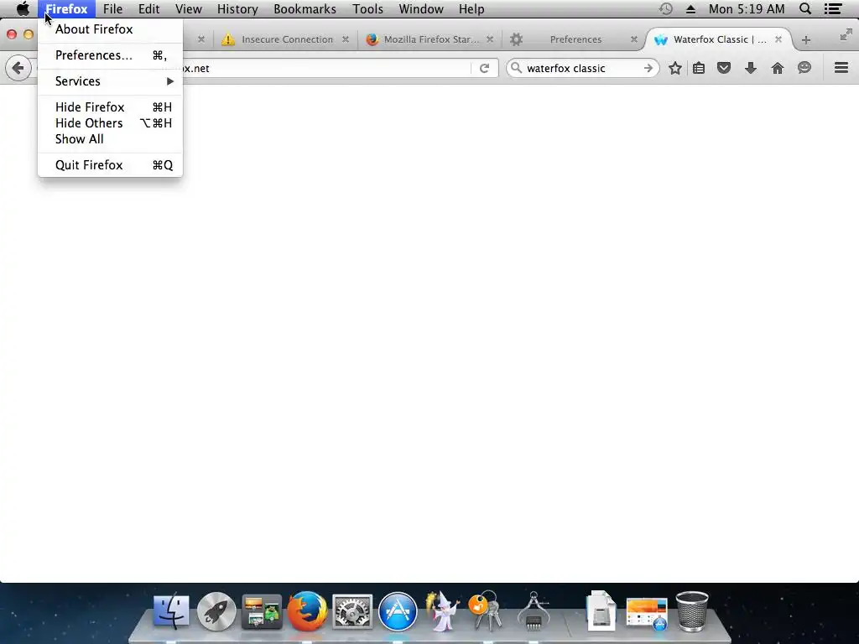This screenshot has width=859, height=644.
Task: Open a new tab with plus button
Action: (x=806, y=40)
